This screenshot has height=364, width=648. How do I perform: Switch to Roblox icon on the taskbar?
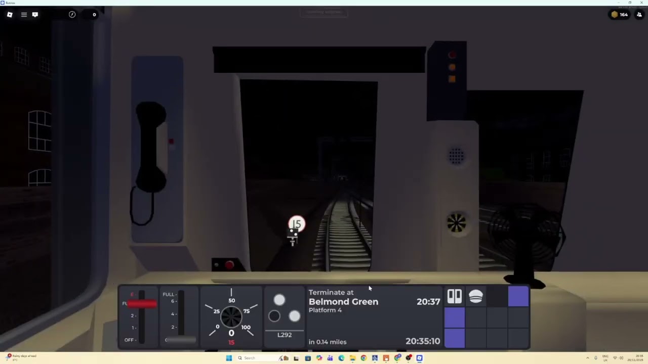click(x=419, y=358)
